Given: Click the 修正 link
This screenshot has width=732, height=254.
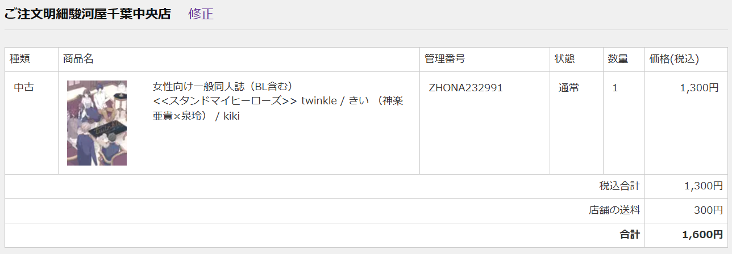Looking at the screenshot, I should click(x=201, y=14).
